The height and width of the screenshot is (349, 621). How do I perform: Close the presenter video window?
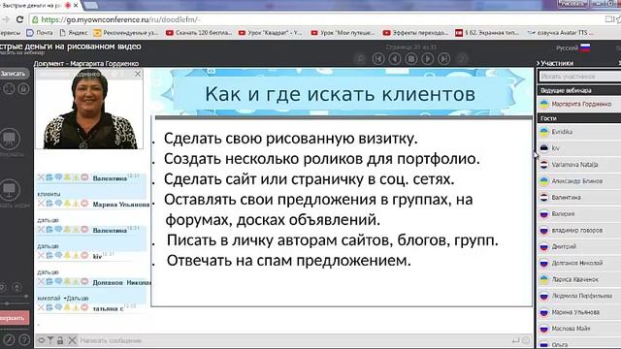[x=138, y=74]
